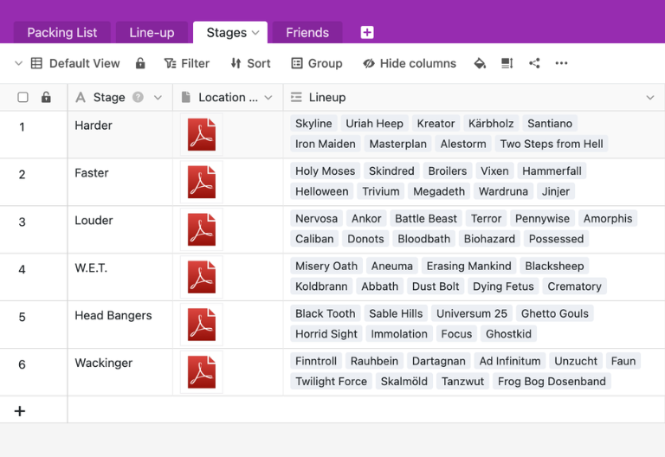Screen dimensions: 665x457
Task: Open the three-dots more options menu
Action: tap(561, 63)
